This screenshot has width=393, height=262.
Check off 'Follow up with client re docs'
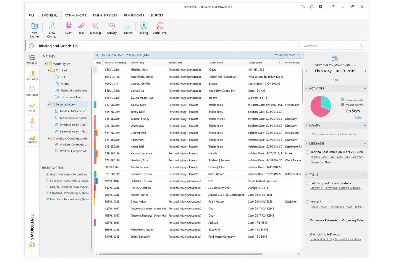(307, 183)
